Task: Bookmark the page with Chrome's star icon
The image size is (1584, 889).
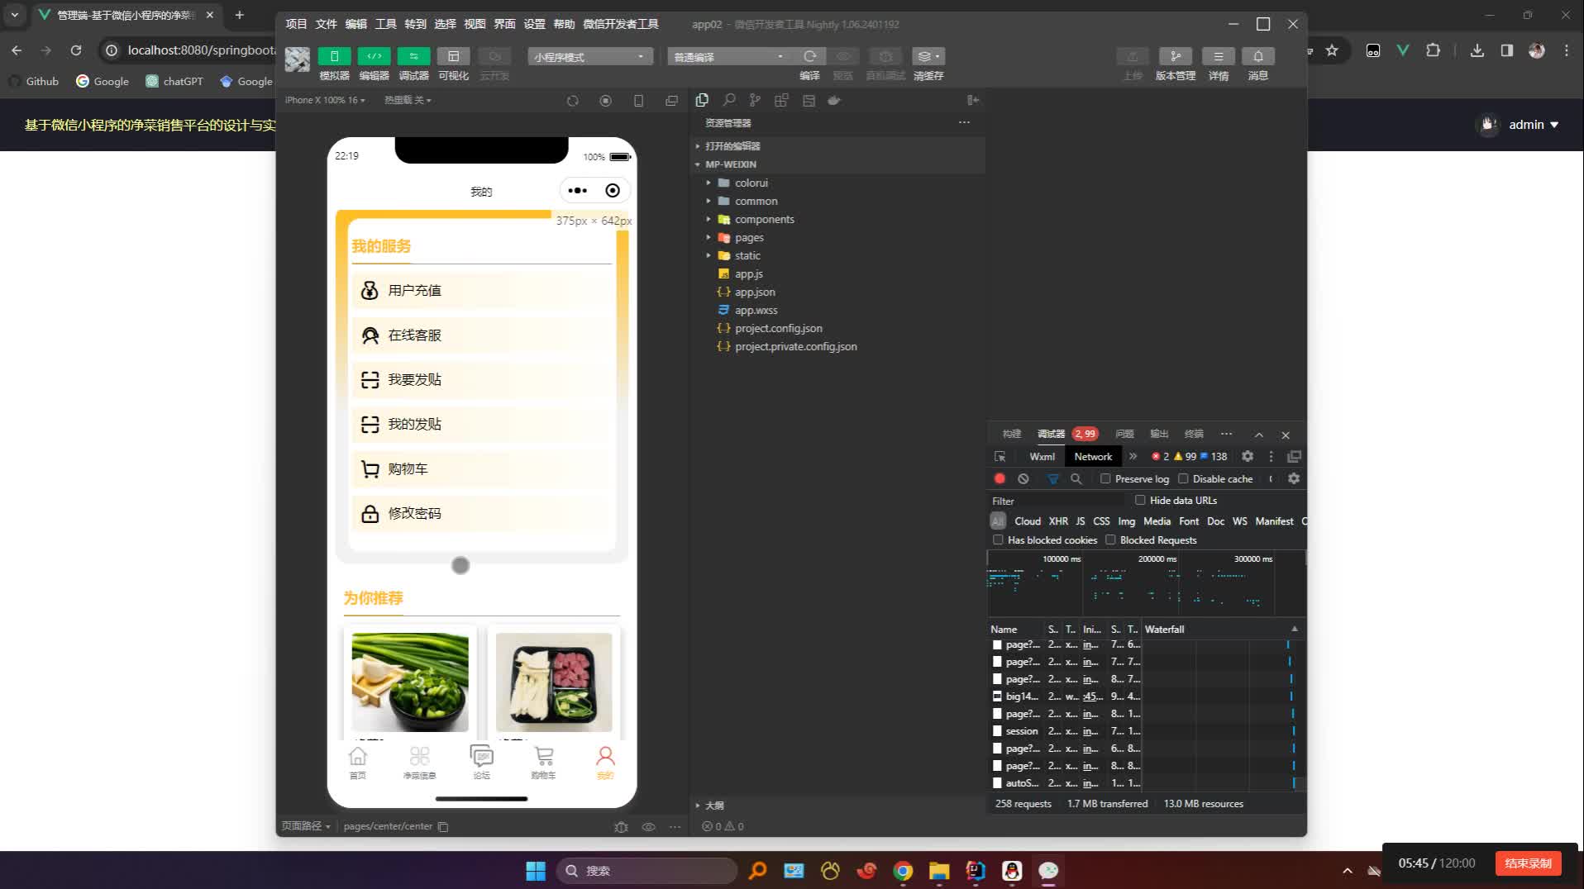Action: coord(1332,50)
